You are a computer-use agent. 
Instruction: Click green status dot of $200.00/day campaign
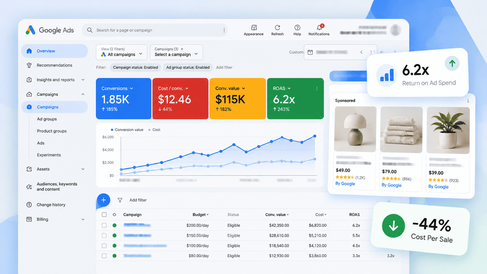tap(114, 225)
